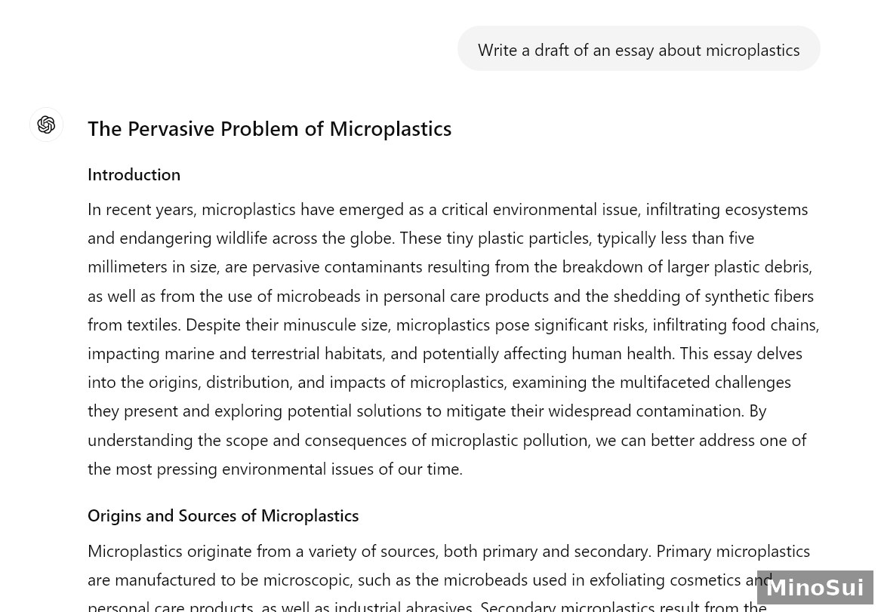The width and height of the screenshot is (881, 612).
Task: Click the line starting 'from textiles. Despite their'
Action: pyautogui.click(x=454, y=324)
